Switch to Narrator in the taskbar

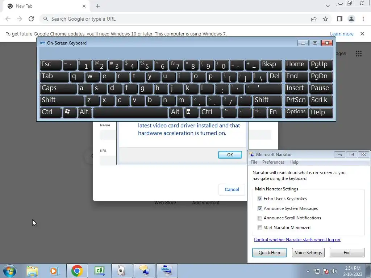click(145, 271)
